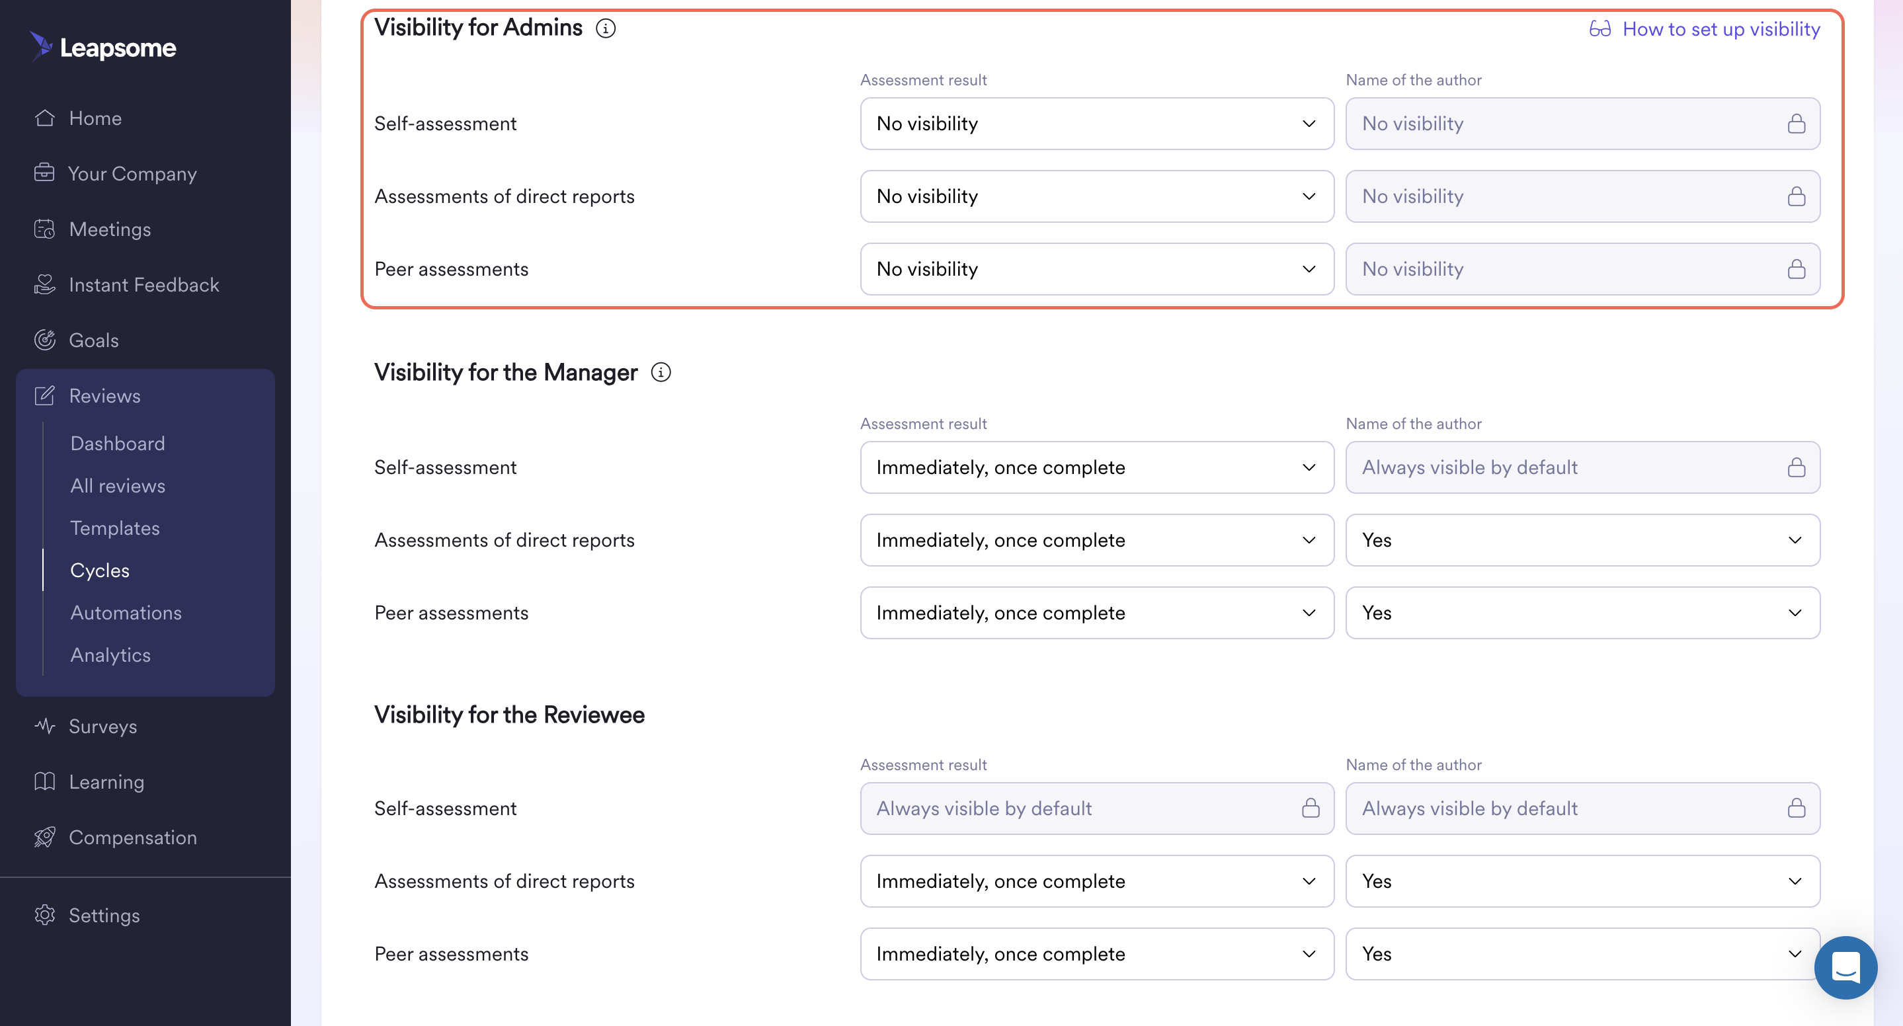1903x1026 pixels.
Task: Click the Compensation rocket icon
Action: pos(45,837)
